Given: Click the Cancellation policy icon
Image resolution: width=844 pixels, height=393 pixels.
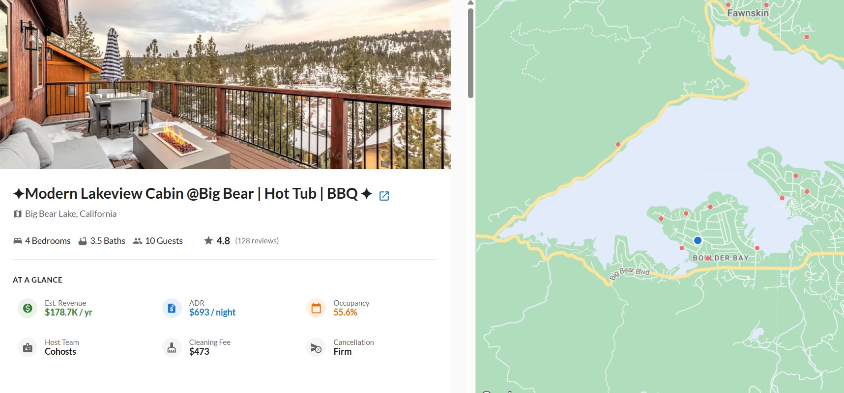Looking at the screenshot, I should coord(316,347).
